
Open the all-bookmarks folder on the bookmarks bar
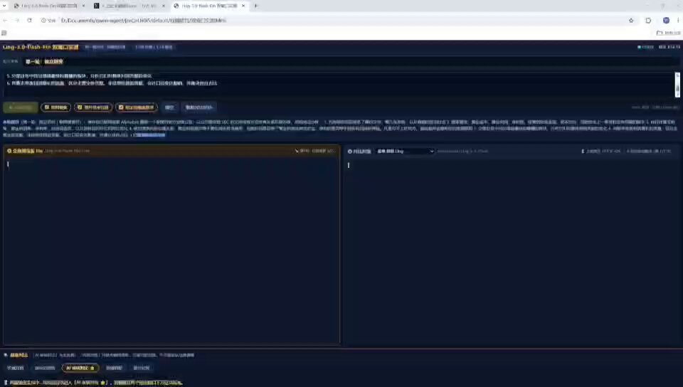(668, 33)
